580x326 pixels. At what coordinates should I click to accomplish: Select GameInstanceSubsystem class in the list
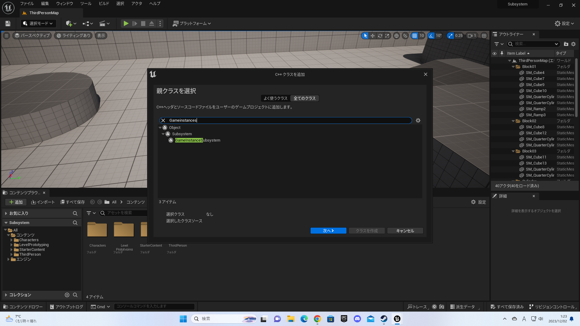click(x=198, y=140)
